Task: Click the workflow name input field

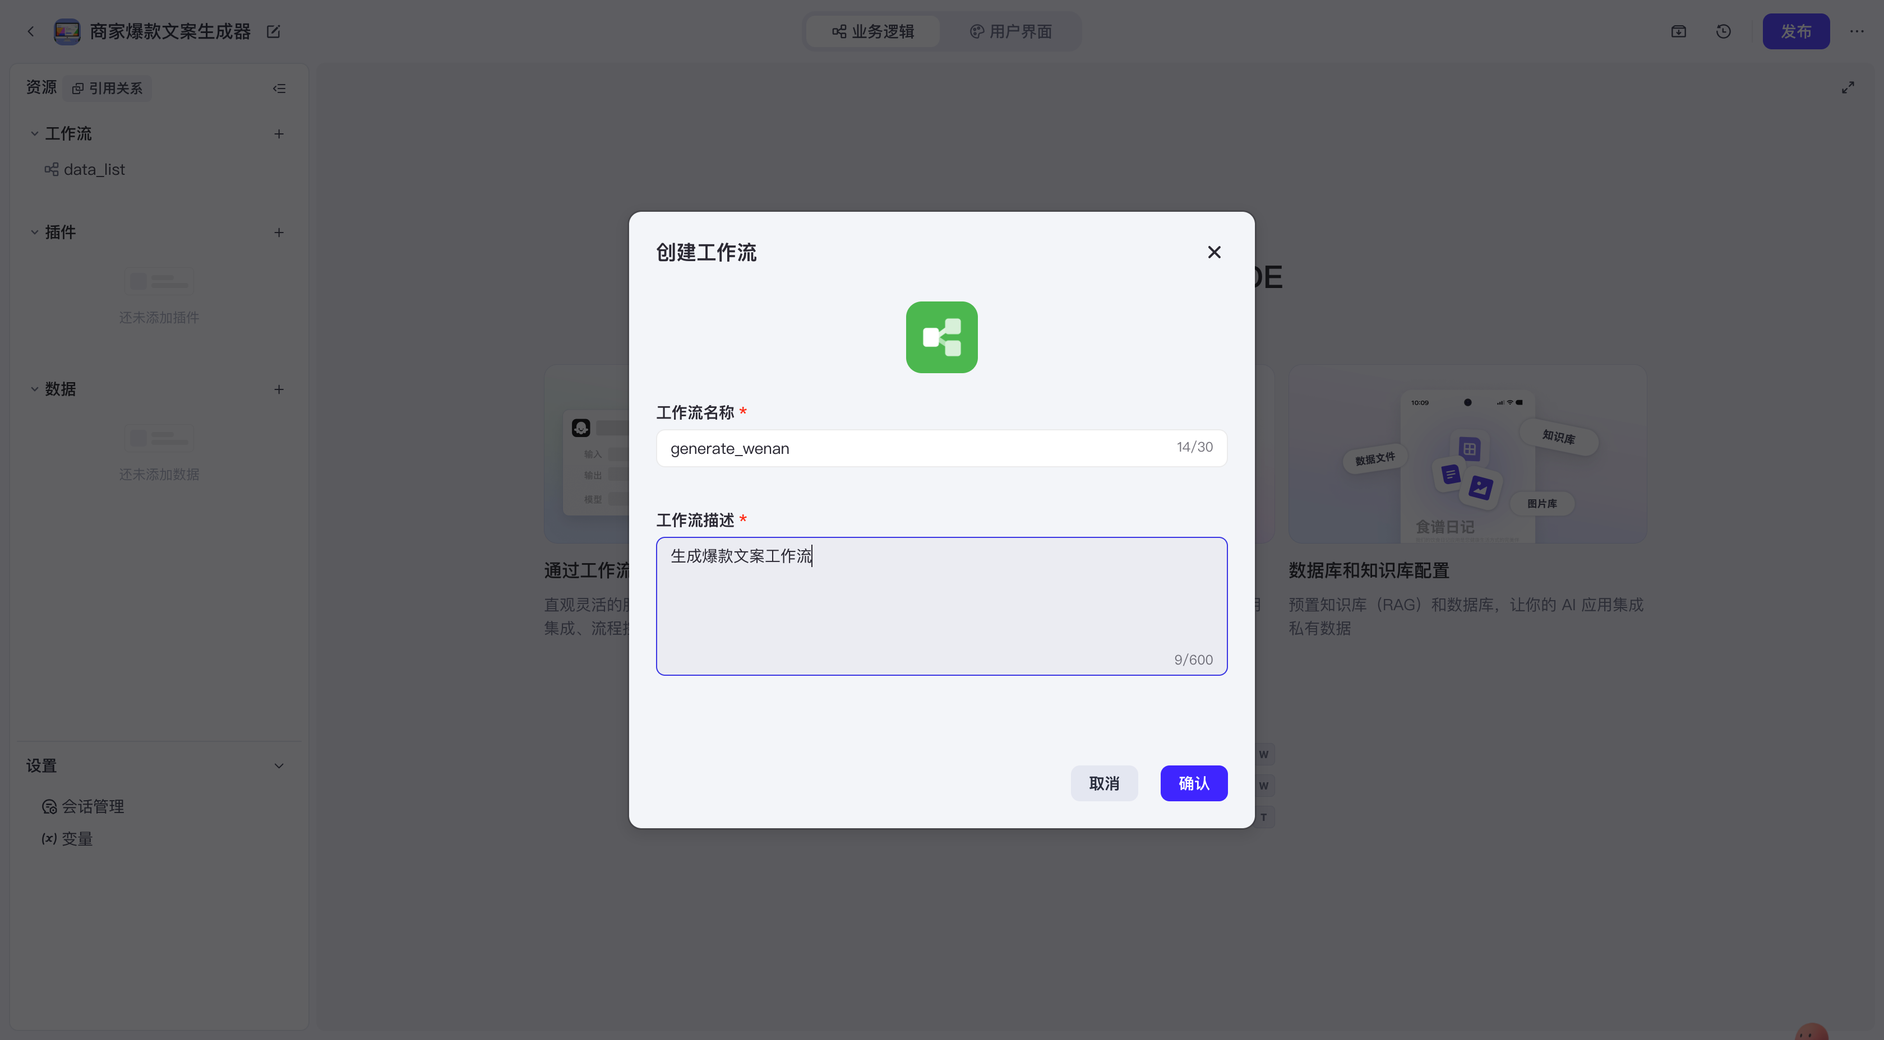Action: (x=914, y=448)
